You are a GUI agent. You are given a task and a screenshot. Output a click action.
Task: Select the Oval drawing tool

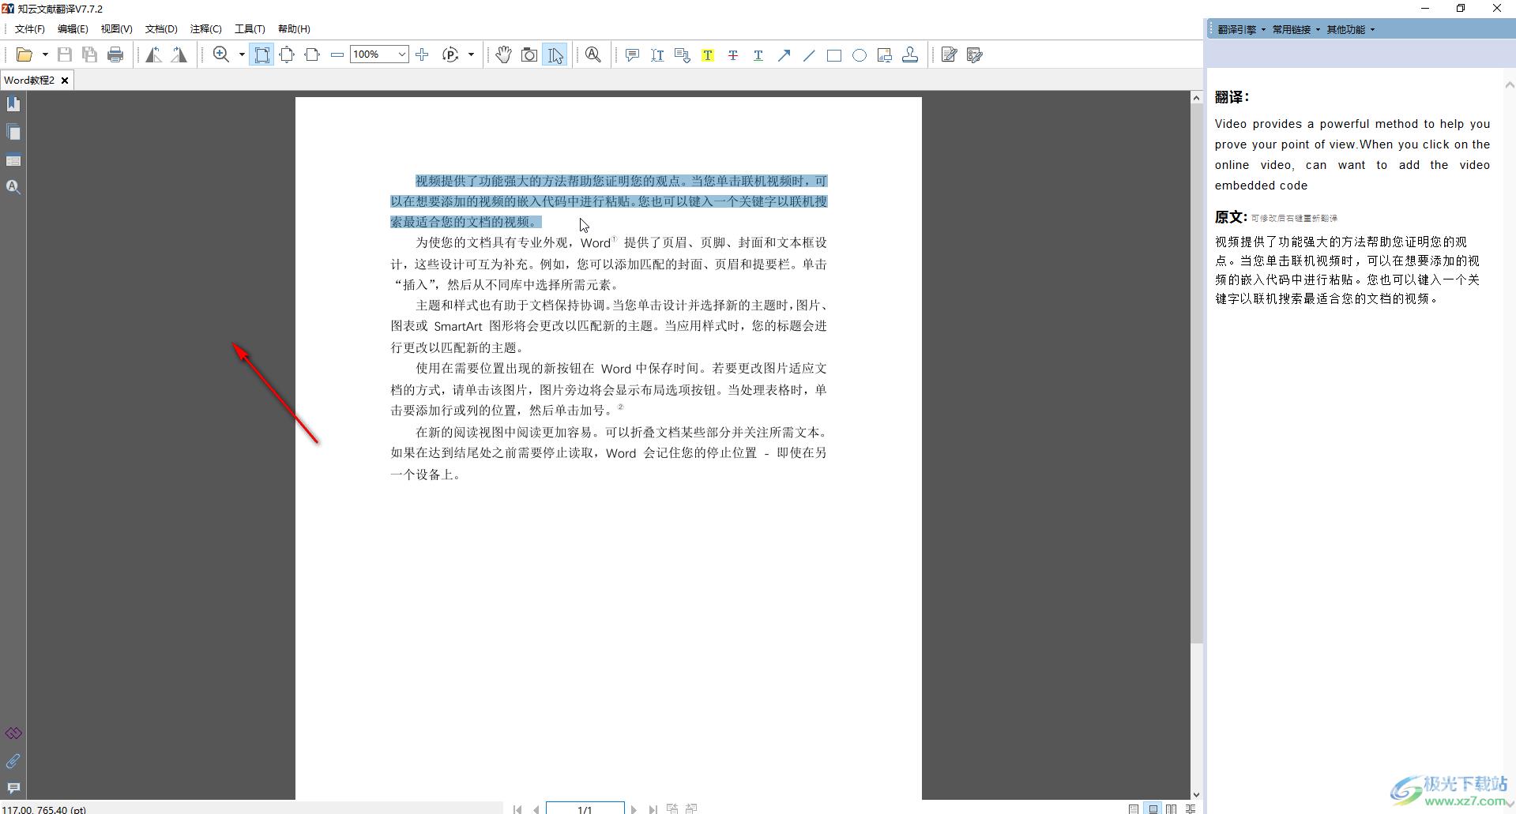[860, 54]
